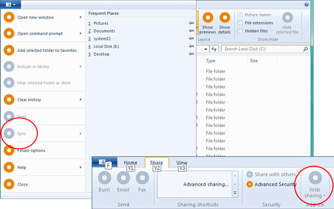
Task: Click the Show previews icon
Action: tap(208, 17)
